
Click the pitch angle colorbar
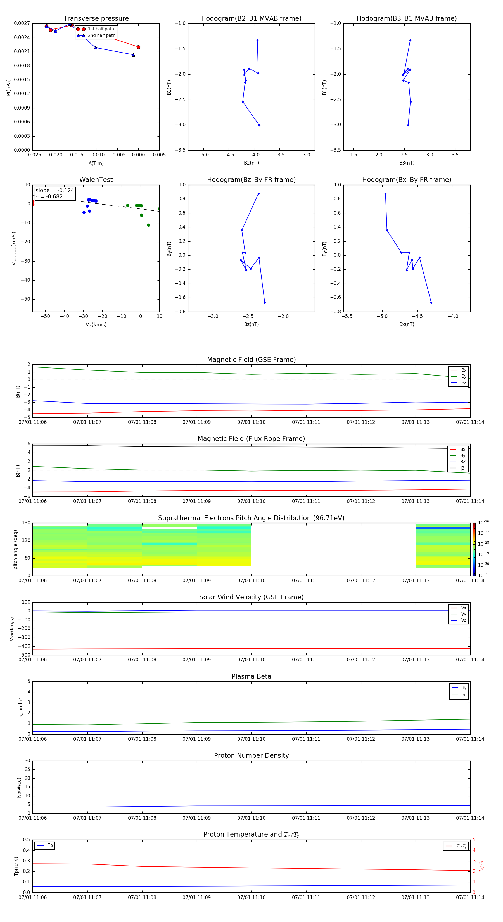click(474, 549)
